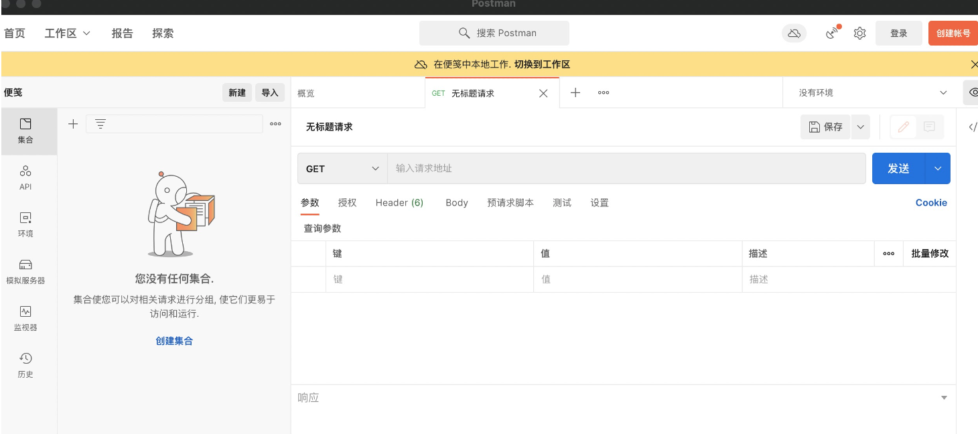Select the 参数 request tab
978x434 pixels.
pyautogui.click(x=310, y=203)
